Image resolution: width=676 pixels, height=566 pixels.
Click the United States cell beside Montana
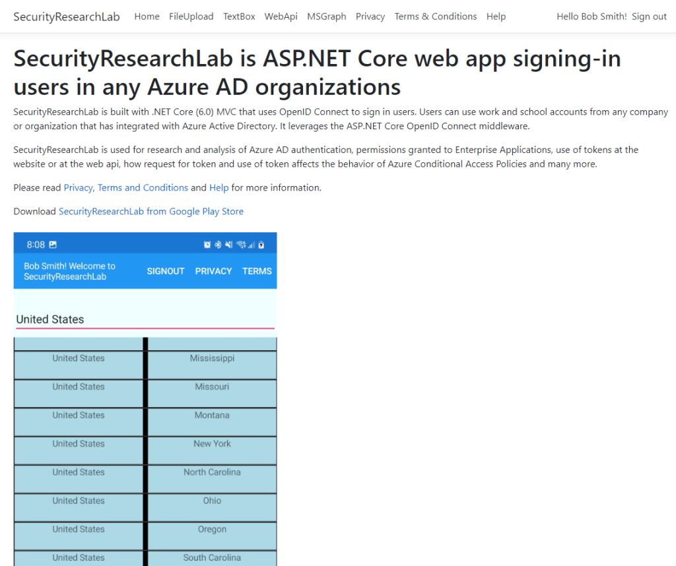(79, 422)
